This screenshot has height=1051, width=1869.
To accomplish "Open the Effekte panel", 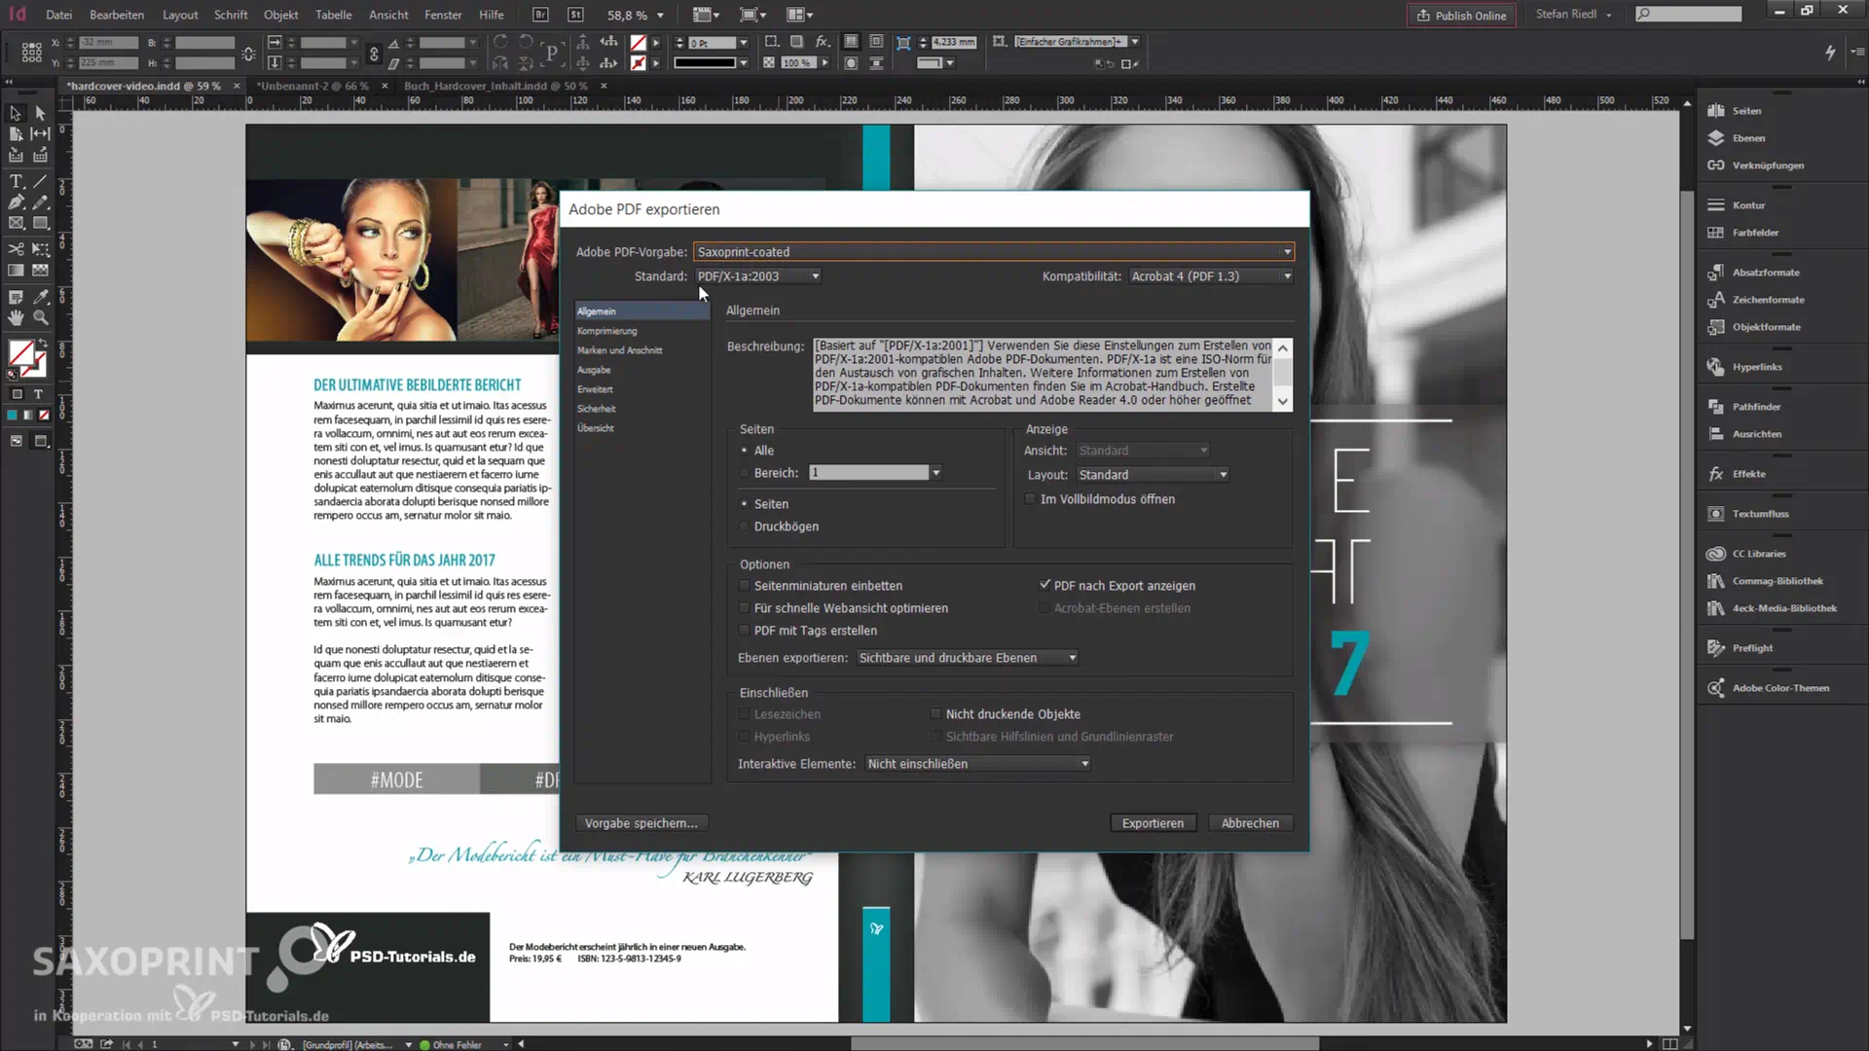I will tap(1746, 474).
